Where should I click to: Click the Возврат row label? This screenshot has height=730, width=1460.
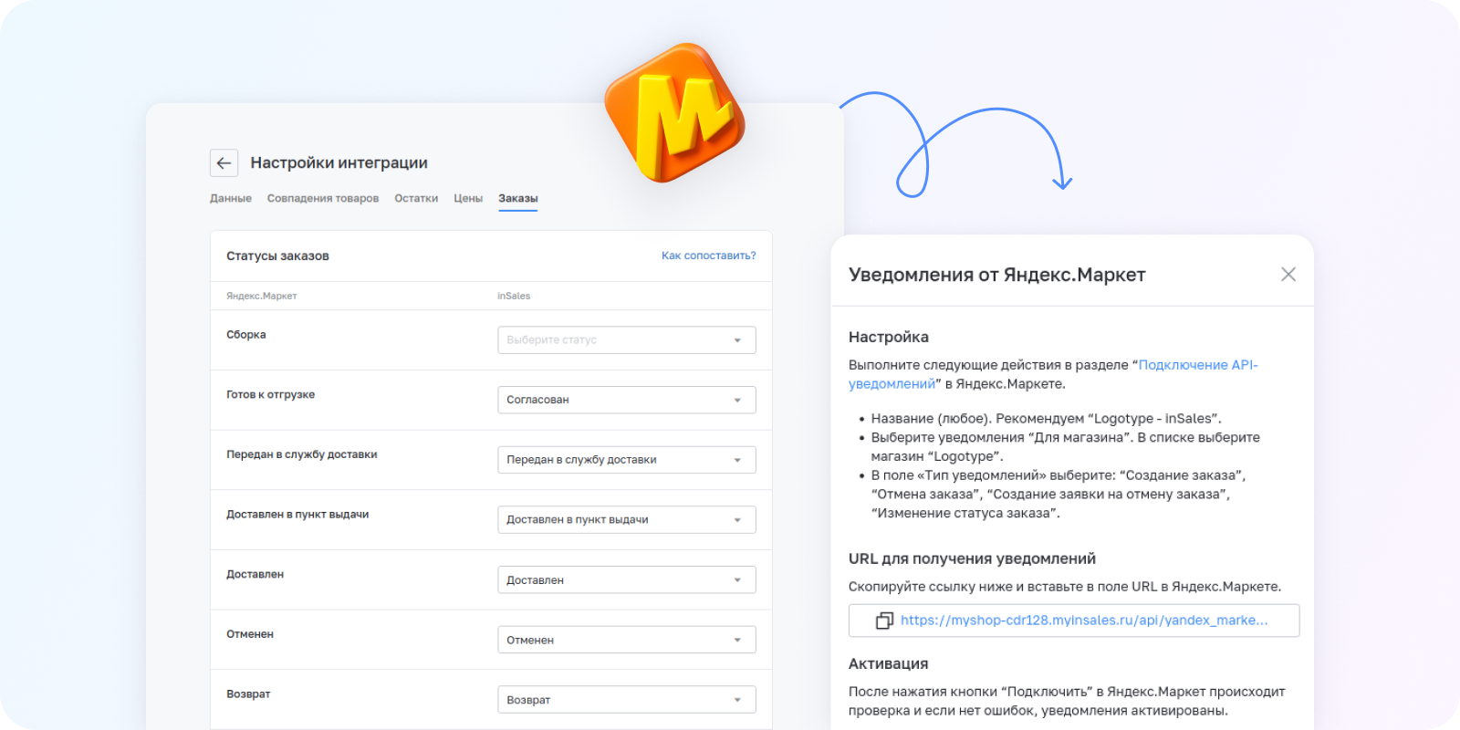click(248, 694)
